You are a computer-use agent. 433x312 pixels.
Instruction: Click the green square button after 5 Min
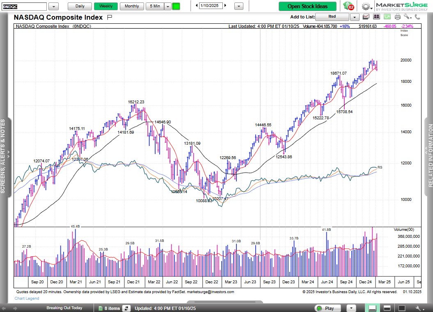point(176,6)
